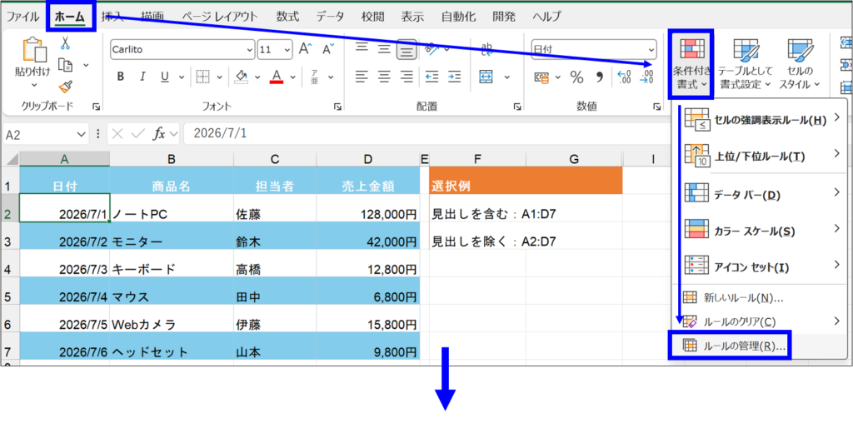The image size is (853, 433).
Task: Apply comma style number format
Action: tap(600, 77)
